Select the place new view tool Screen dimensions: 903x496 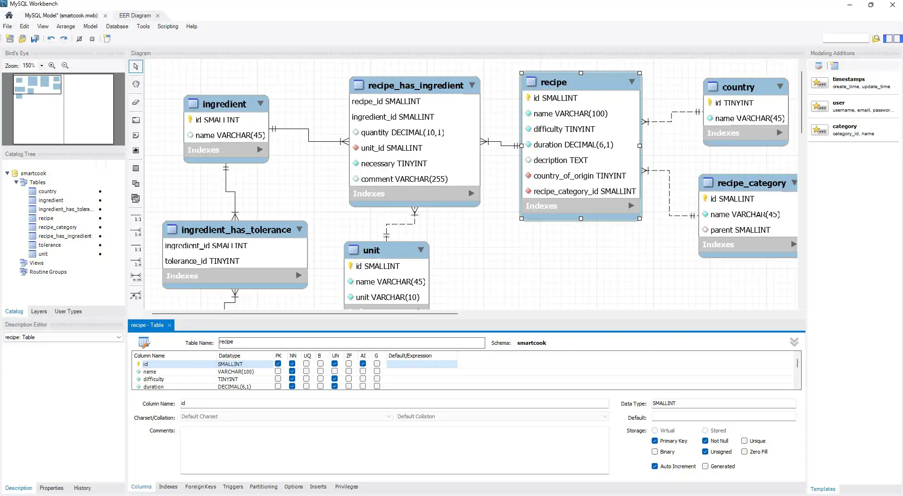(x=136, y=183)
